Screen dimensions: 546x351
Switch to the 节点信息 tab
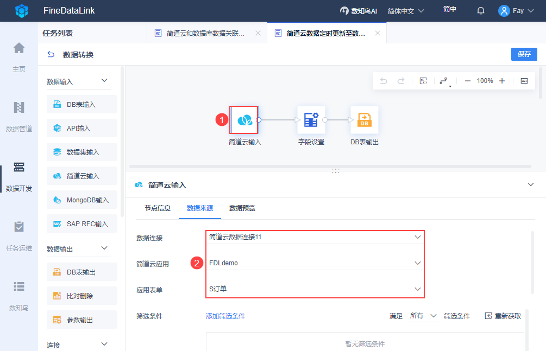158,208
